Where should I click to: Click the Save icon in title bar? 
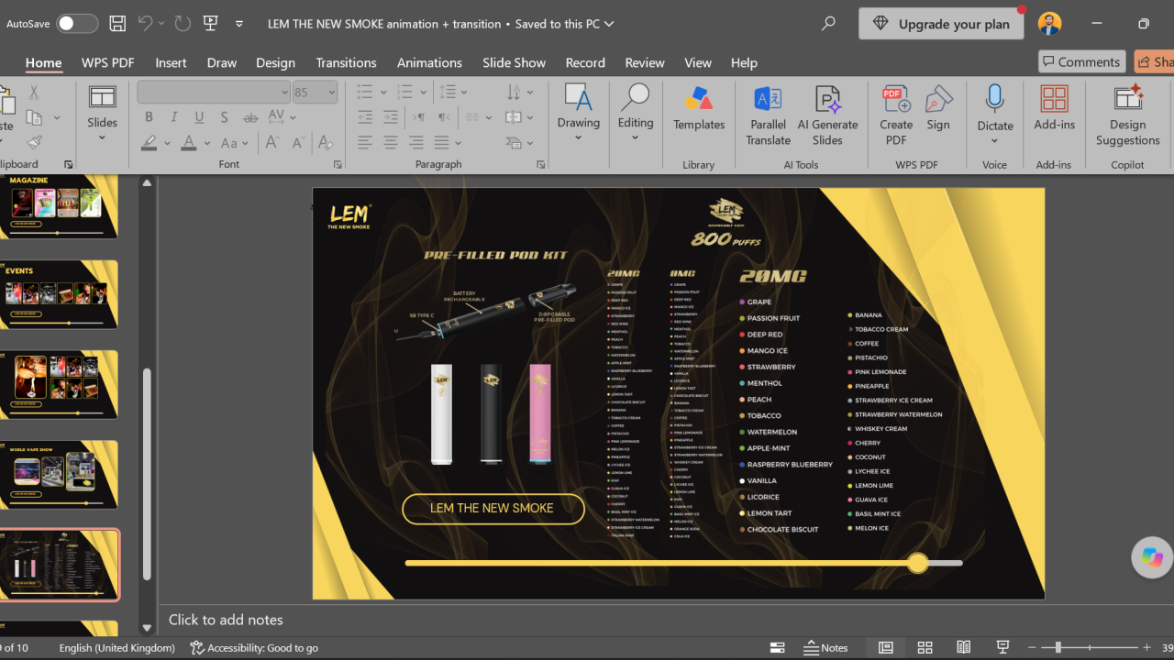pos(117,24)
